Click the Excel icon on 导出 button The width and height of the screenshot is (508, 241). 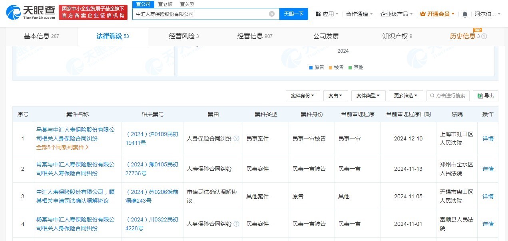click(x=480, y=96)
